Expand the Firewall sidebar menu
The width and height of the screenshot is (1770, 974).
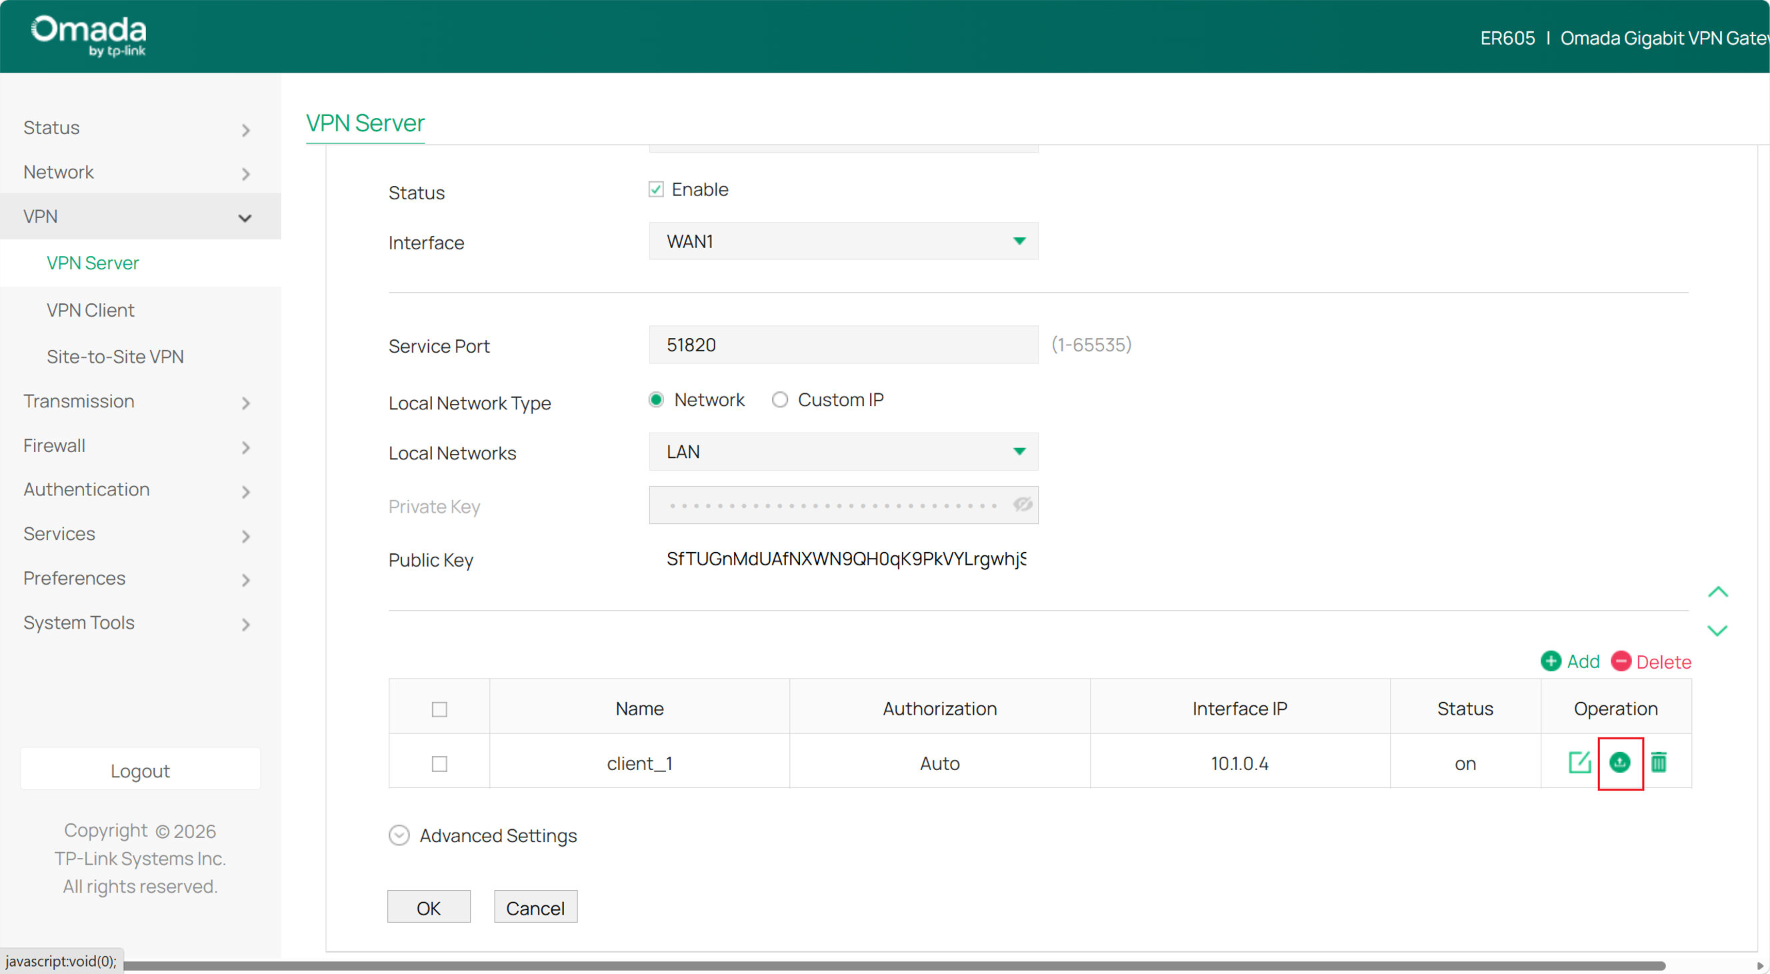pos(140,447)
